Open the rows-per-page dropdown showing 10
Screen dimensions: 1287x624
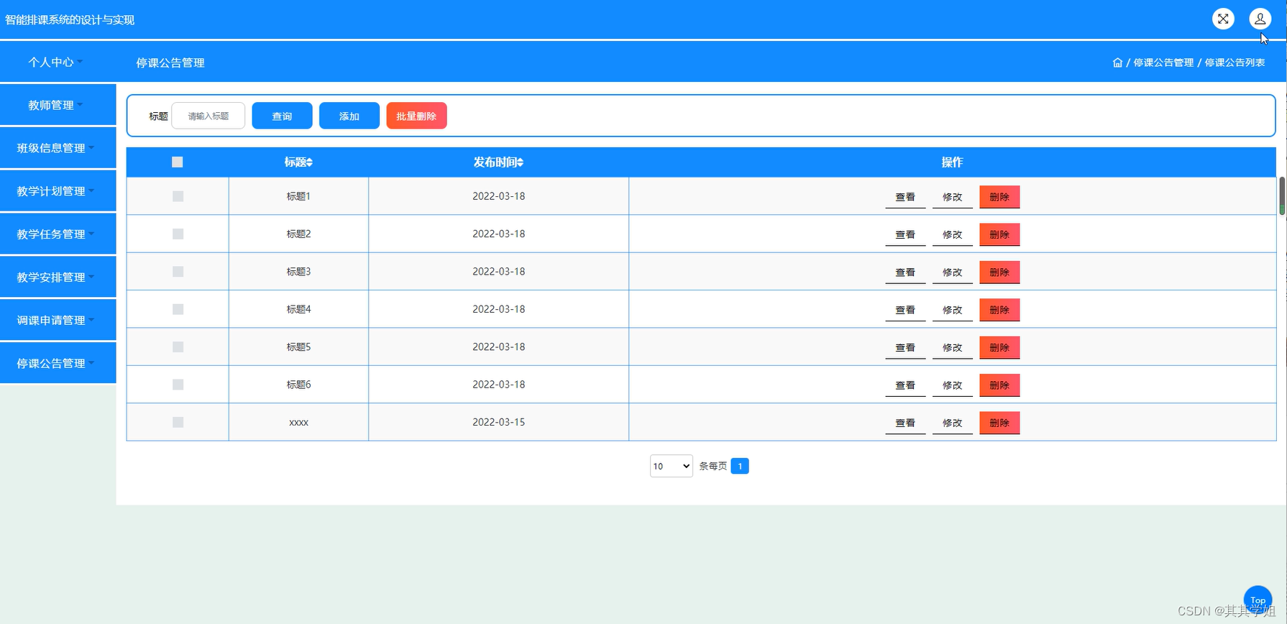pos(672,466)
